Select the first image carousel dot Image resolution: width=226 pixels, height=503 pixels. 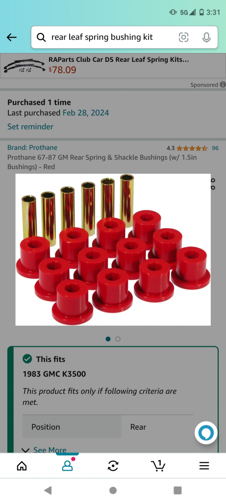coord(108,339)
